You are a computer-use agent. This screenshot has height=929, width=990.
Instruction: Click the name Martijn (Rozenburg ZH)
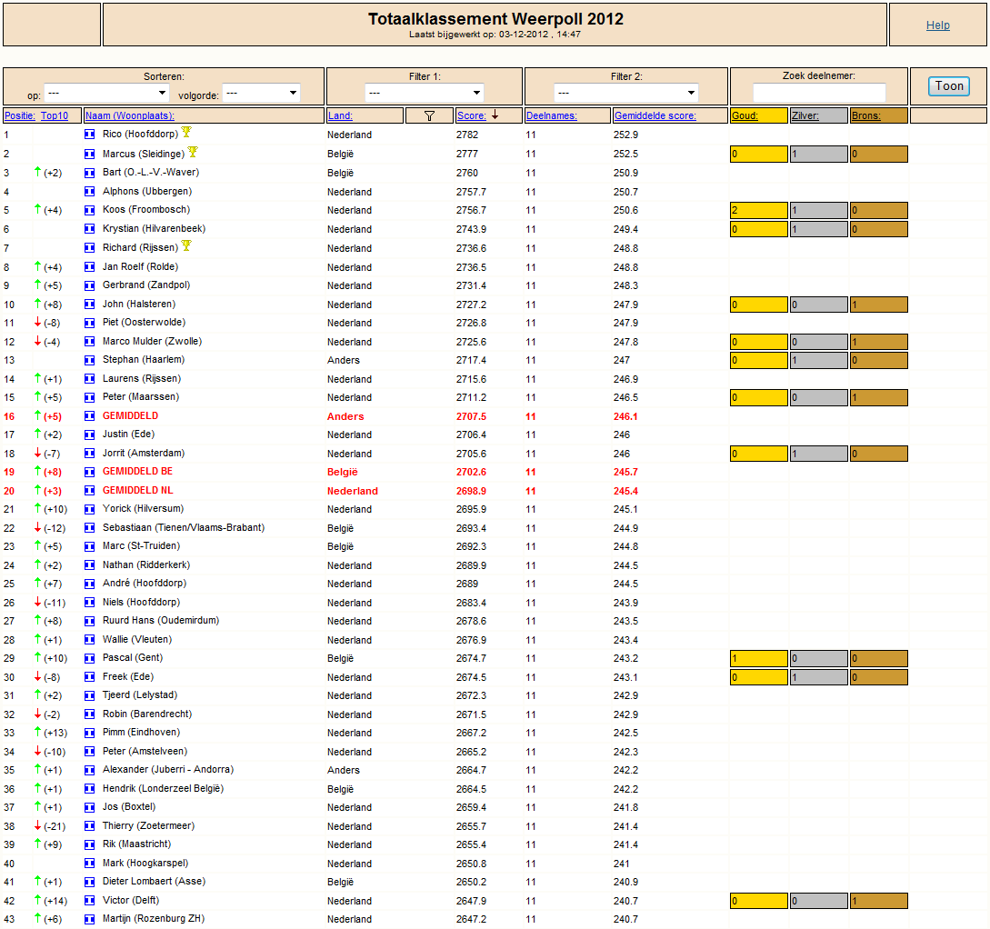154,918
